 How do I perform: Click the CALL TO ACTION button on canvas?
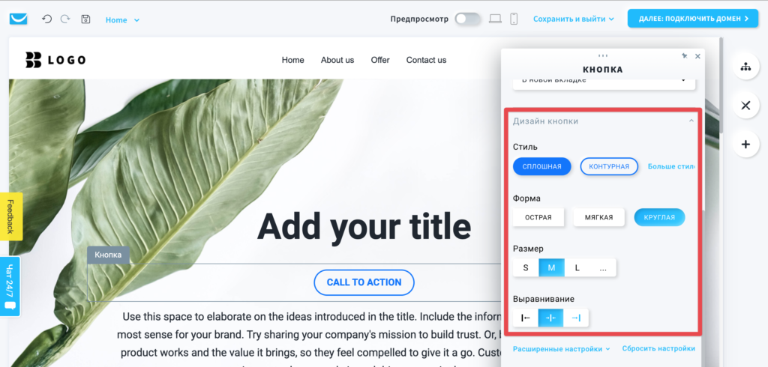[364, 282]
